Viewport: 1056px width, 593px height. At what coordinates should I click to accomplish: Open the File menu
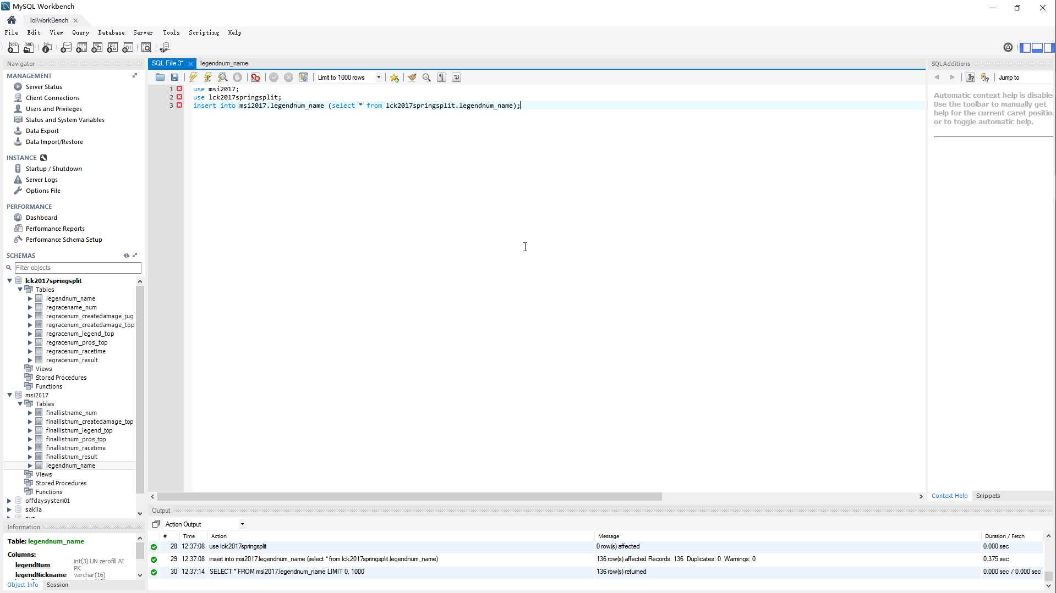point(11,32)
